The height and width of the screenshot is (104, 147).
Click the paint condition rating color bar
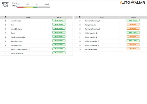click(x=34, y=7)
